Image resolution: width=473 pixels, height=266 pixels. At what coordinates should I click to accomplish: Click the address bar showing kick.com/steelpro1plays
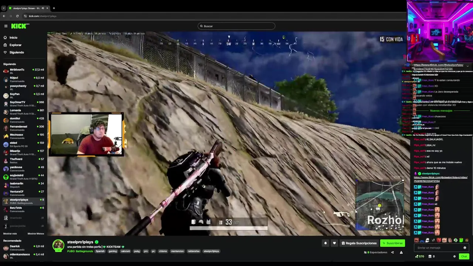point(214,16)
